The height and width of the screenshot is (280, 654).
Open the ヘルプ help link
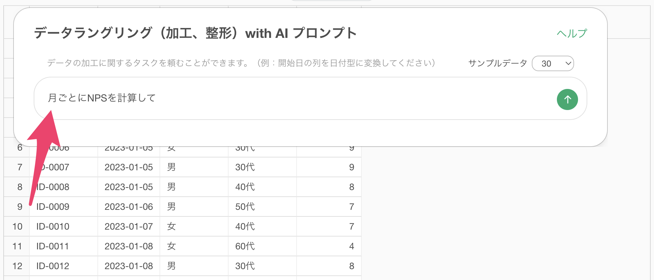(x=572, y=33)
